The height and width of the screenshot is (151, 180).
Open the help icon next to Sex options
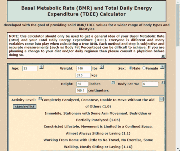point(162,67)
